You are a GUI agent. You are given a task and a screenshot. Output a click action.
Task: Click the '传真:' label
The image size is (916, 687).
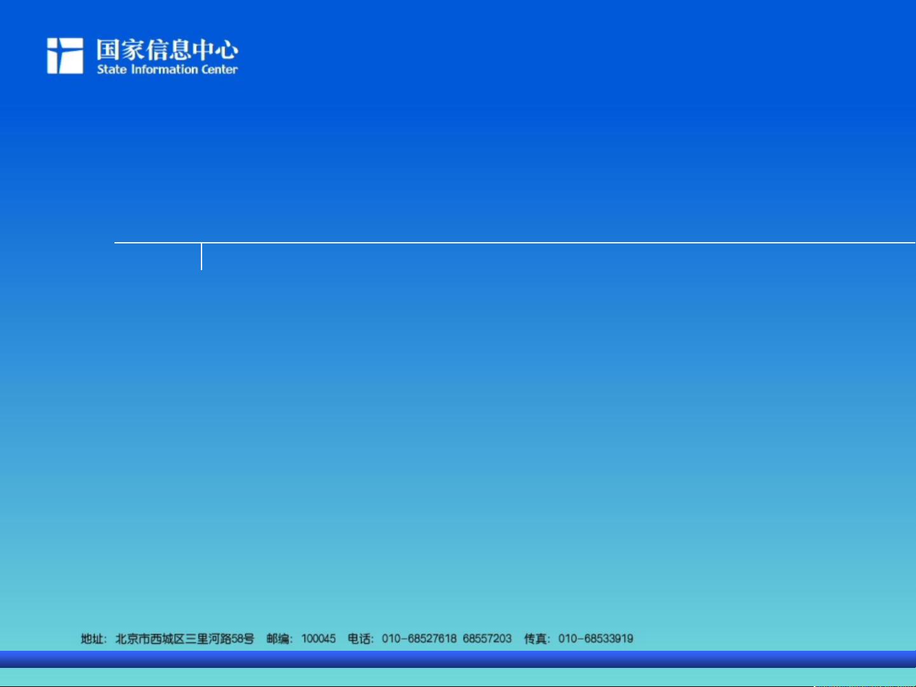coord(537,639)
